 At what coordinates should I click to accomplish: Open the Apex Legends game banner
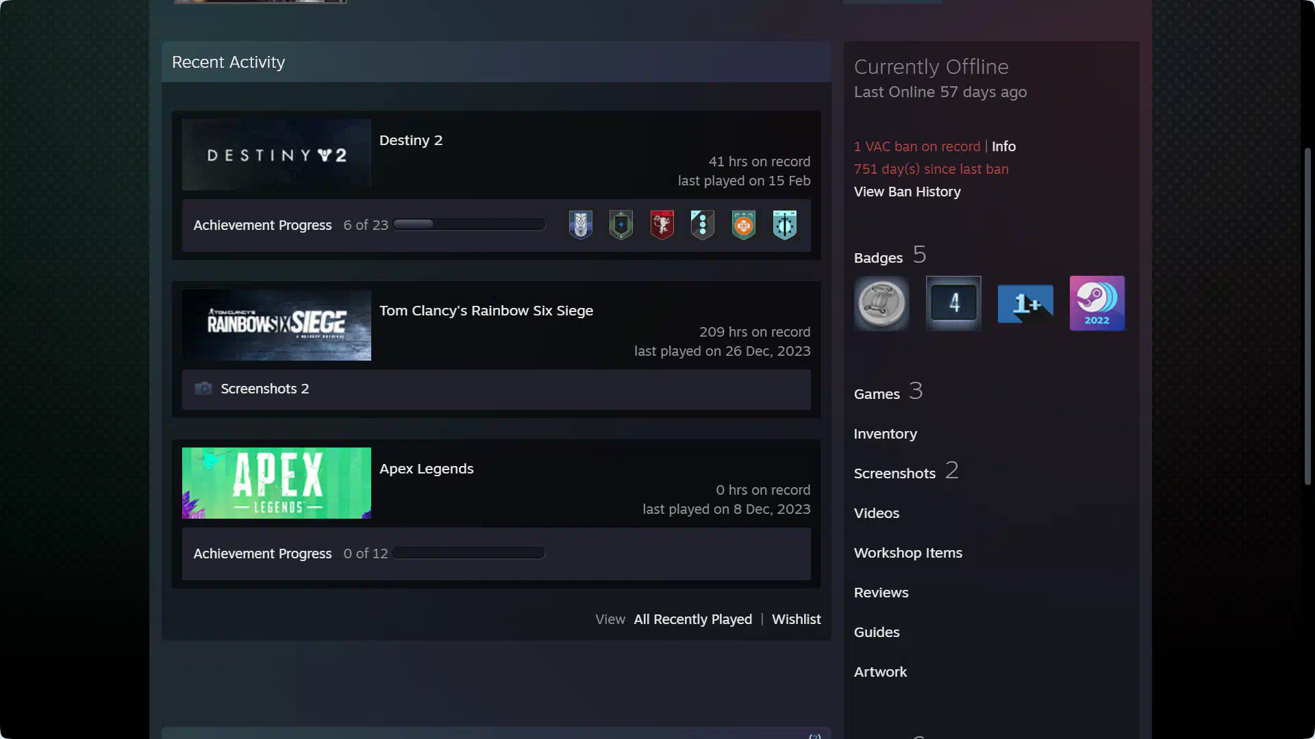tap(277, 483)
